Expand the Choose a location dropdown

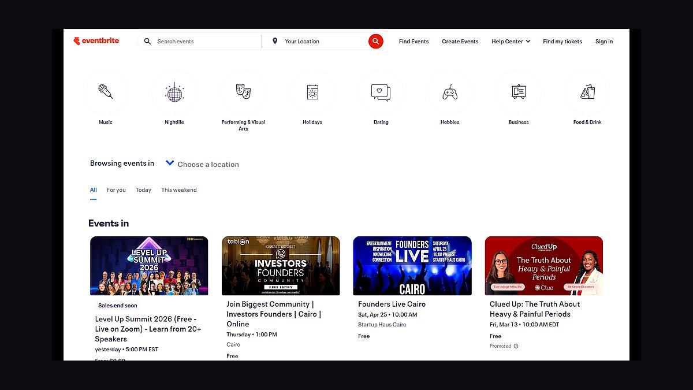coord(202,164)
